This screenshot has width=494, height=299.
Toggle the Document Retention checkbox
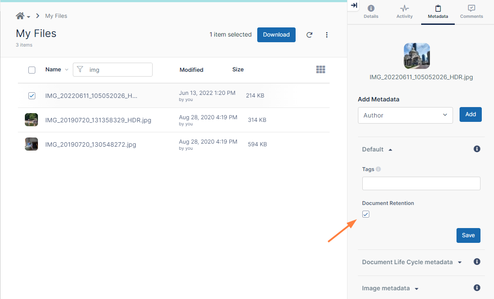coord(366,214)
